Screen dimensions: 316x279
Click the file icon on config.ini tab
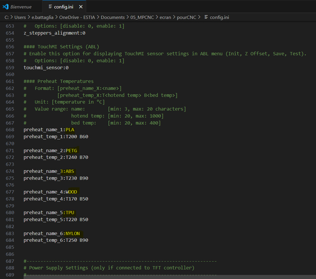click(x=50, y=7)
